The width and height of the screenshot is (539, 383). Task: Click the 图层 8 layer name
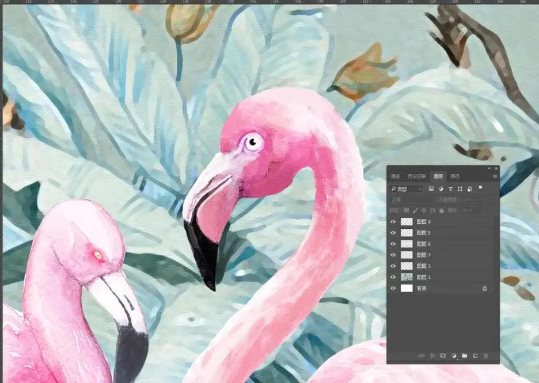[423, 244]
